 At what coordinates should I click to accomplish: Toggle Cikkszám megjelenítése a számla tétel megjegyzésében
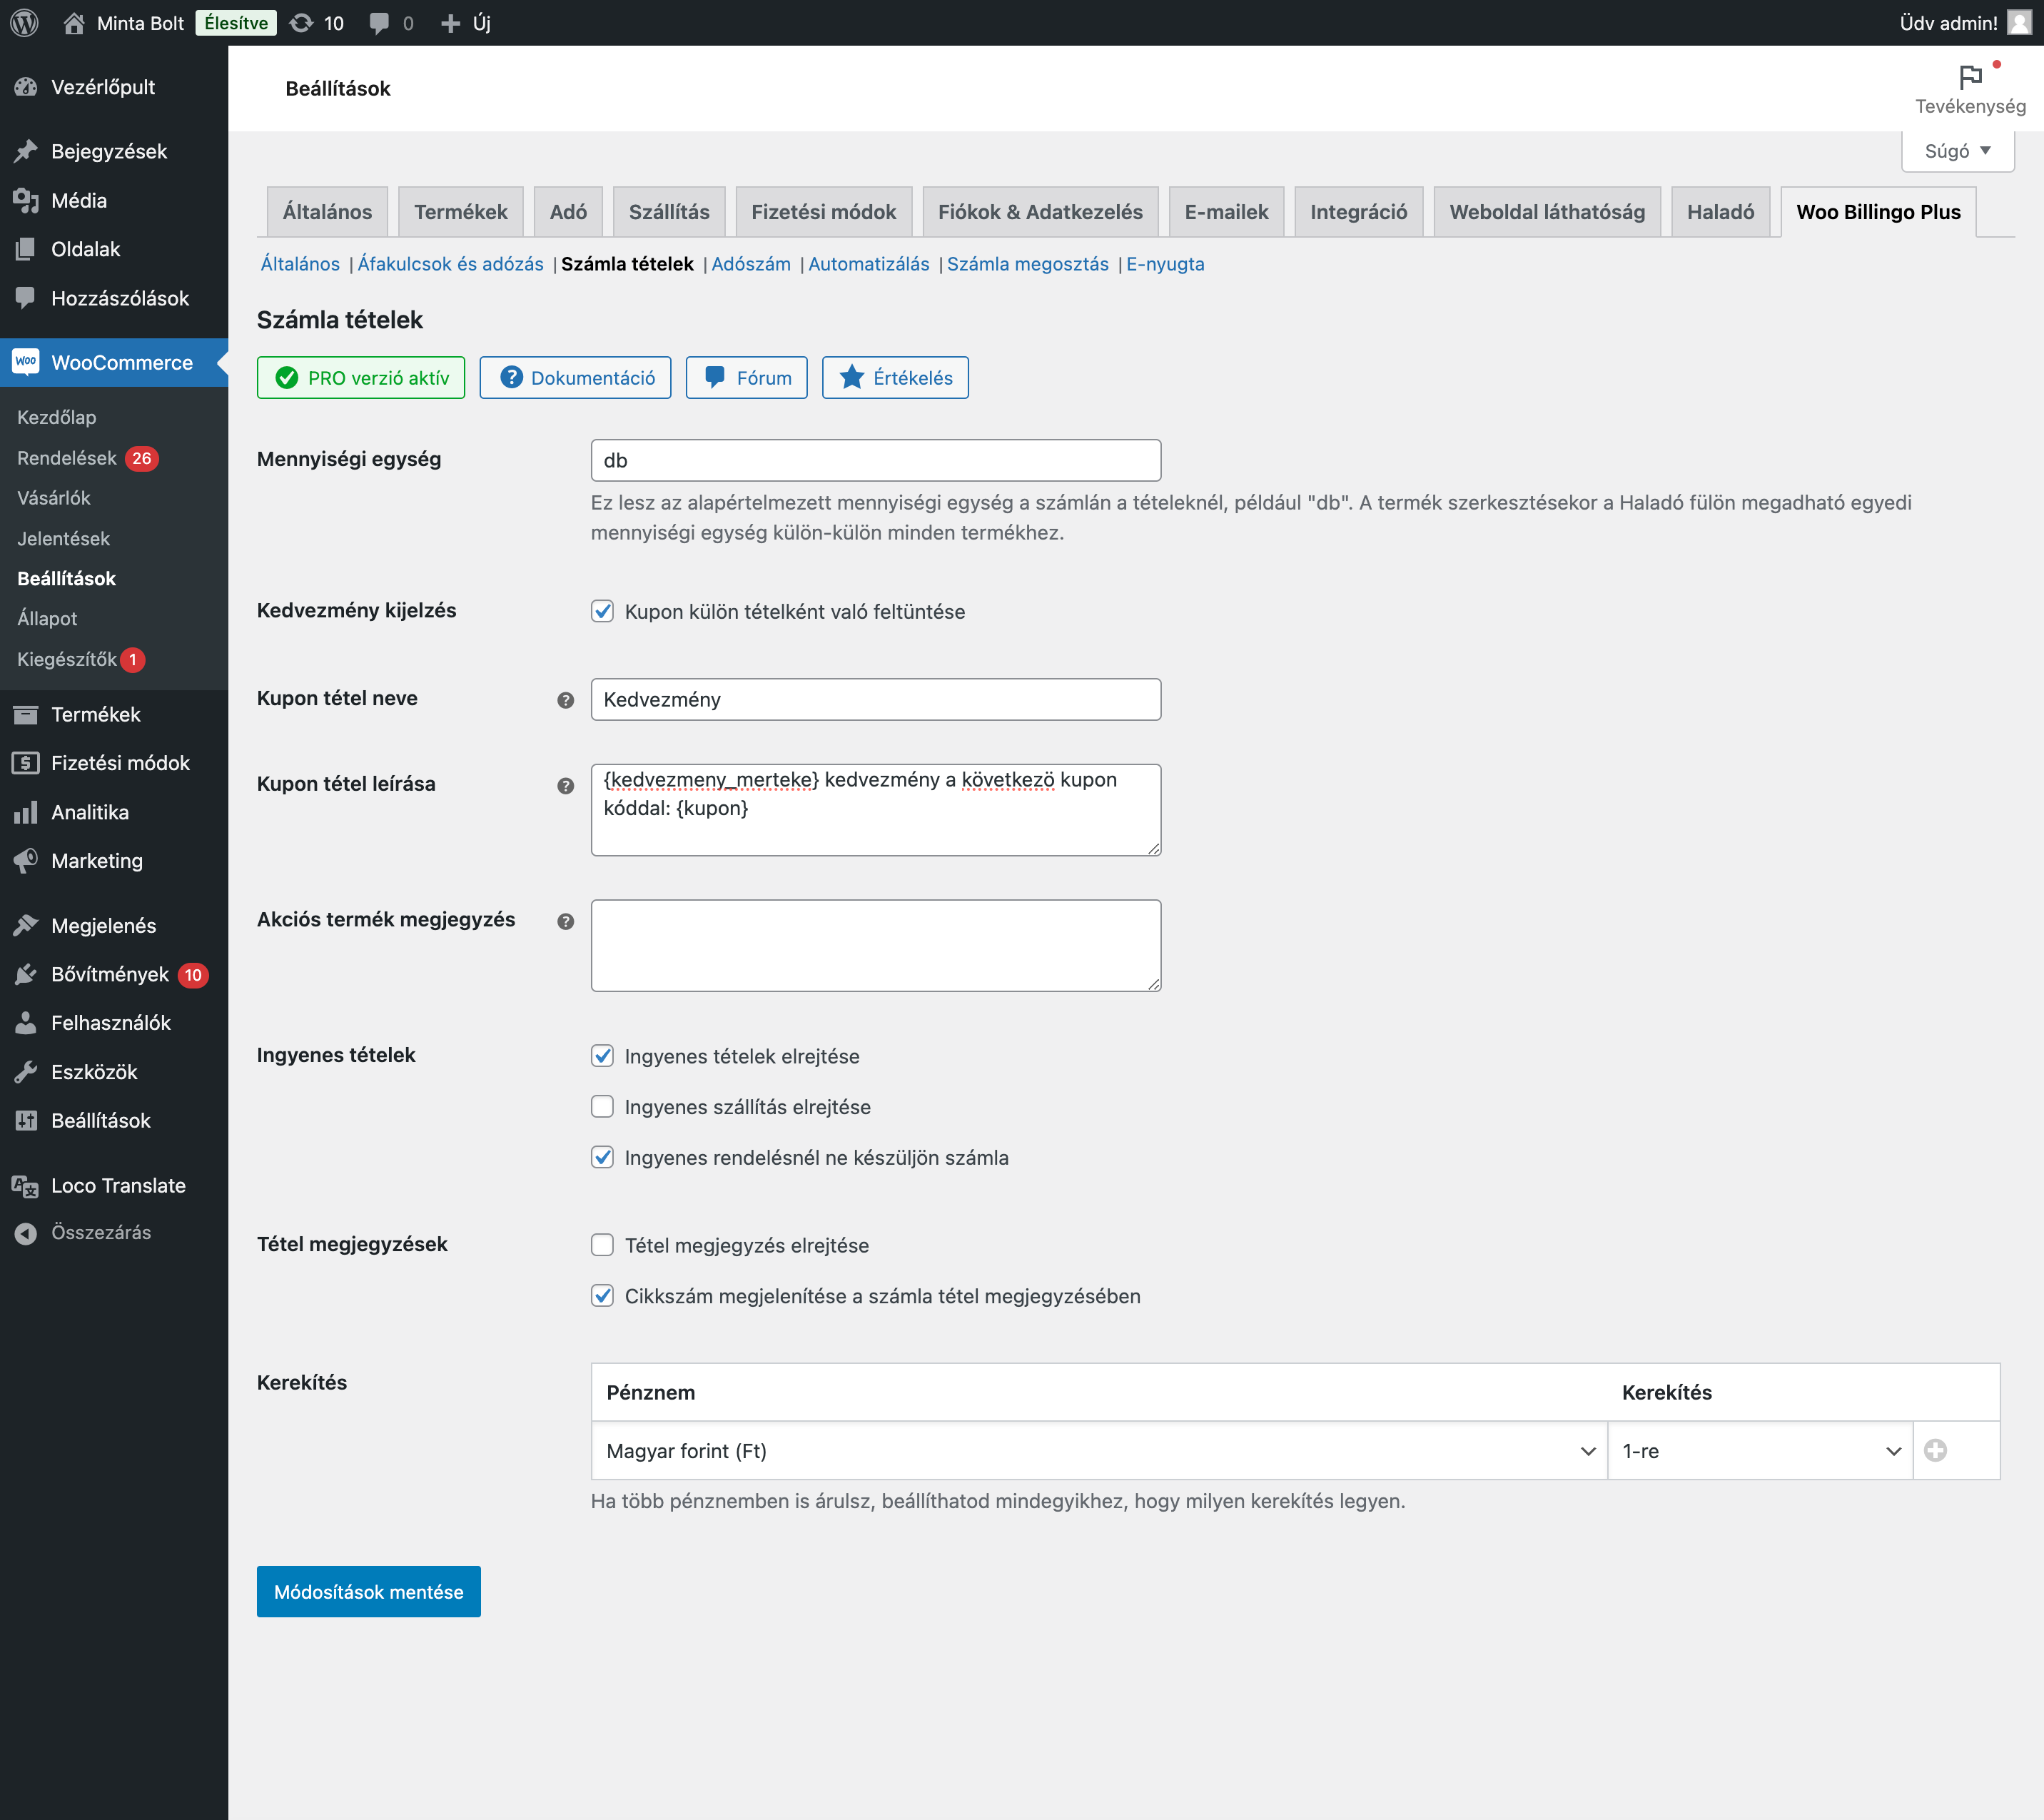(602, 1296)
